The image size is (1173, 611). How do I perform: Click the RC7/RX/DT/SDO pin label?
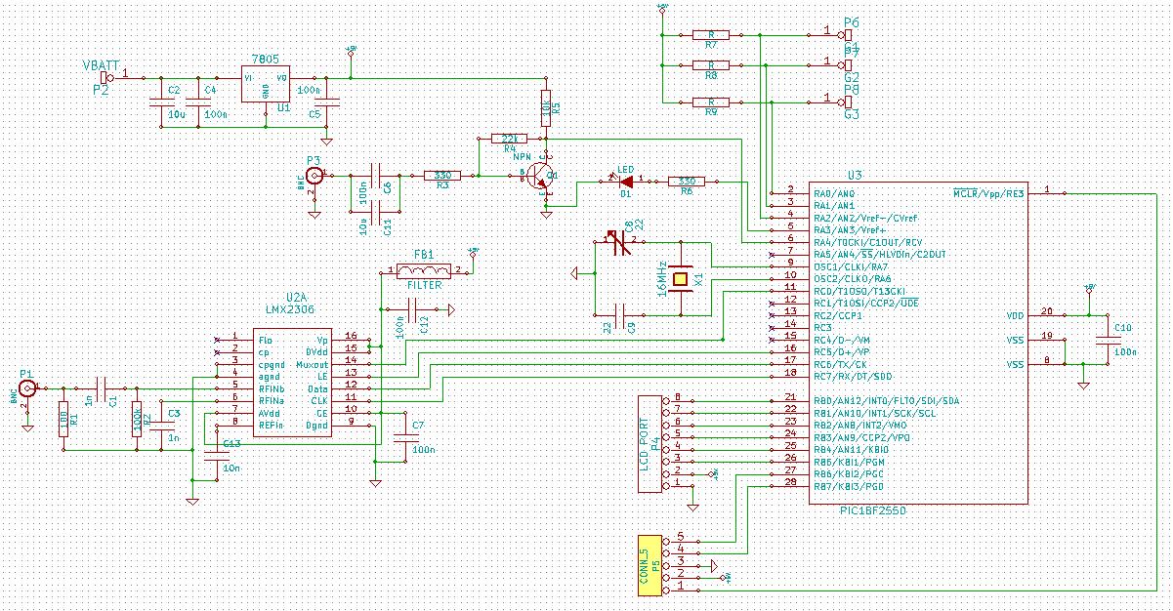[853, 377]
